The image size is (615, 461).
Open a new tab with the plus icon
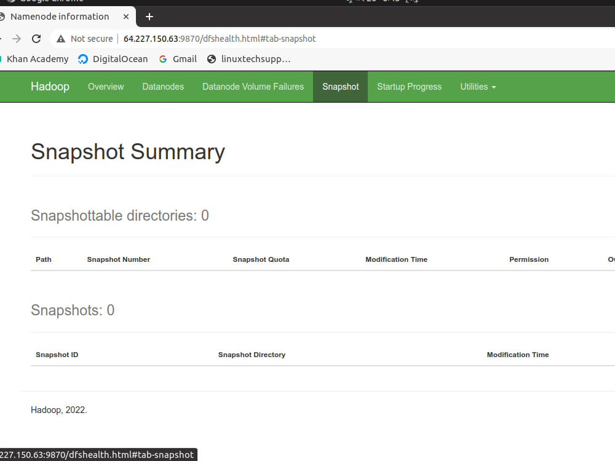[x=149, y=17]
